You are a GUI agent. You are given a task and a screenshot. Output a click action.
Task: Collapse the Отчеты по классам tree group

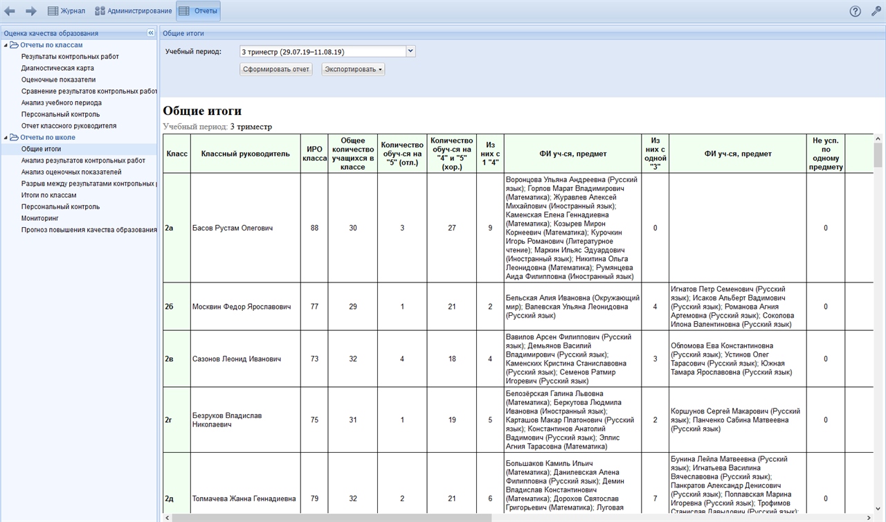pos(6,45)
